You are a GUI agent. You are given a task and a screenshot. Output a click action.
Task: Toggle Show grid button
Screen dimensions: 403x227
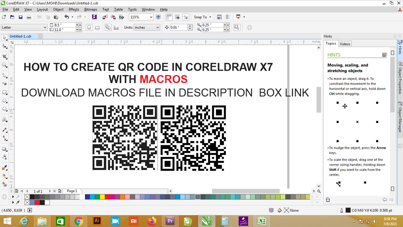(177, 17)
